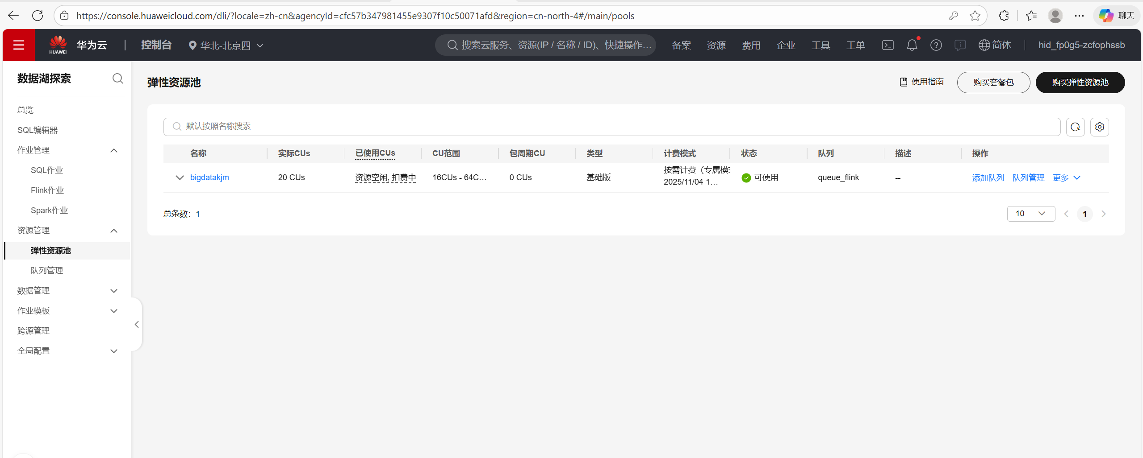This screenshot has height=458, width=1143.
Task: Open the hamburger menu icon
Action: [x=18, y=45]
